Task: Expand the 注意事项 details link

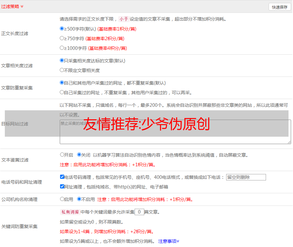Action: point(169,241)
